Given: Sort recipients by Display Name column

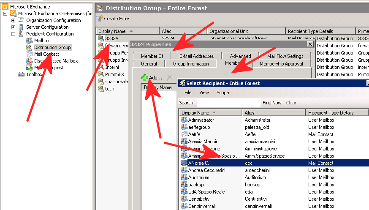Looking at the screenshot, I should pyautogui.click(x=210, y=113).
